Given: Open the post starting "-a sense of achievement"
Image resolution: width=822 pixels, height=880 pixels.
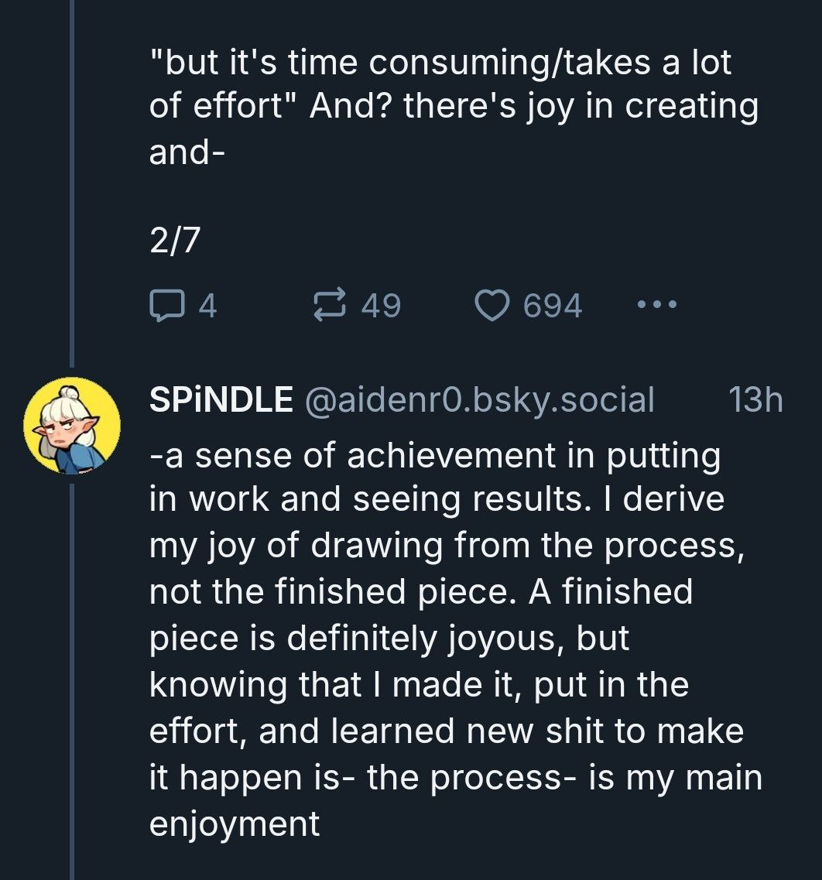Looking at the screenshot, I should point(434,457).
